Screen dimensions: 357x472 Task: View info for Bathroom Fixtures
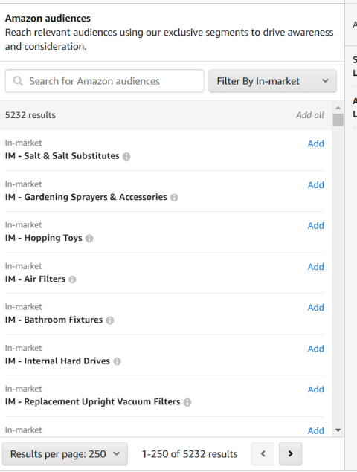point(110,320)
